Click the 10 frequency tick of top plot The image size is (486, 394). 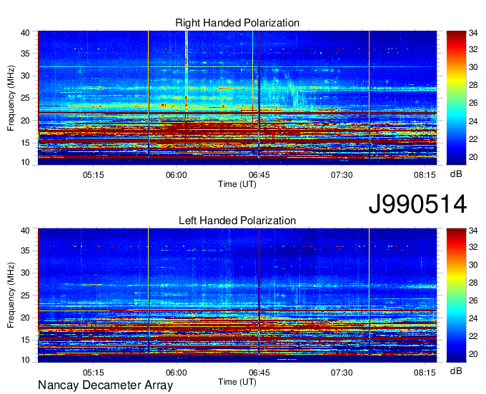coord(25,162)
